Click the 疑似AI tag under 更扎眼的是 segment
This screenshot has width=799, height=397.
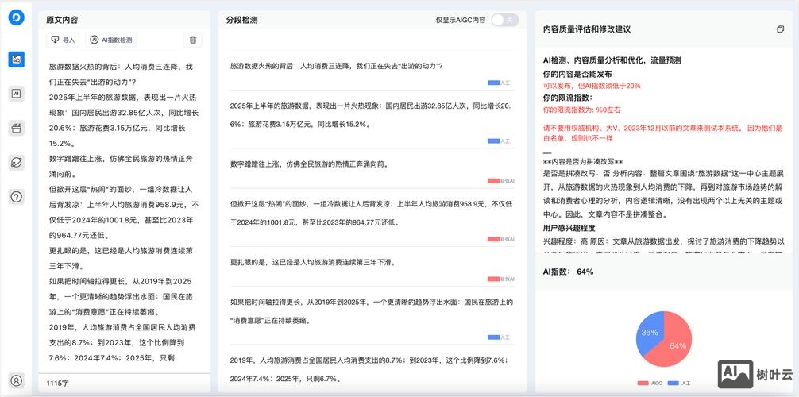[501, 279]
